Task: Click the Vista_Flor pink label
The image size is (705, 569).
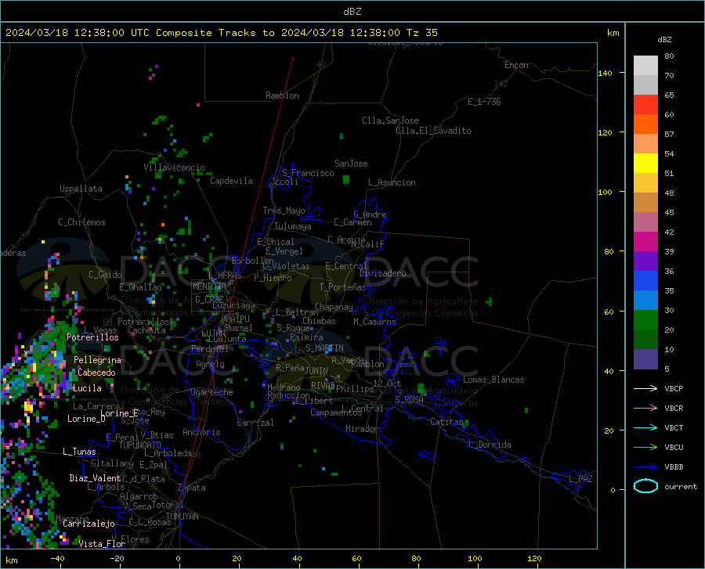Action: [102, 544]
